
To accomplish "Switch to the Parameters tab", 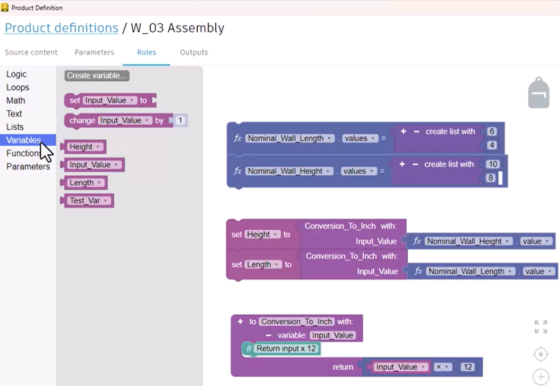I will coord(94,52).
